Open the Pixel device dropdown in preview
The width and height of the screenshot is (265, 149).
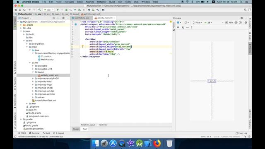click(197, 22)
